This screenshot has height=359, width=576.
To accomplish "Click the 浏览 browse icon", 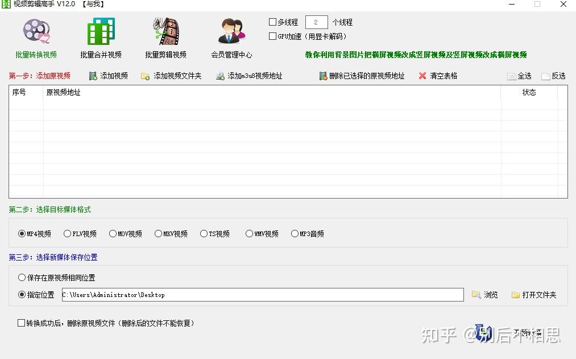I will (484, 295).
